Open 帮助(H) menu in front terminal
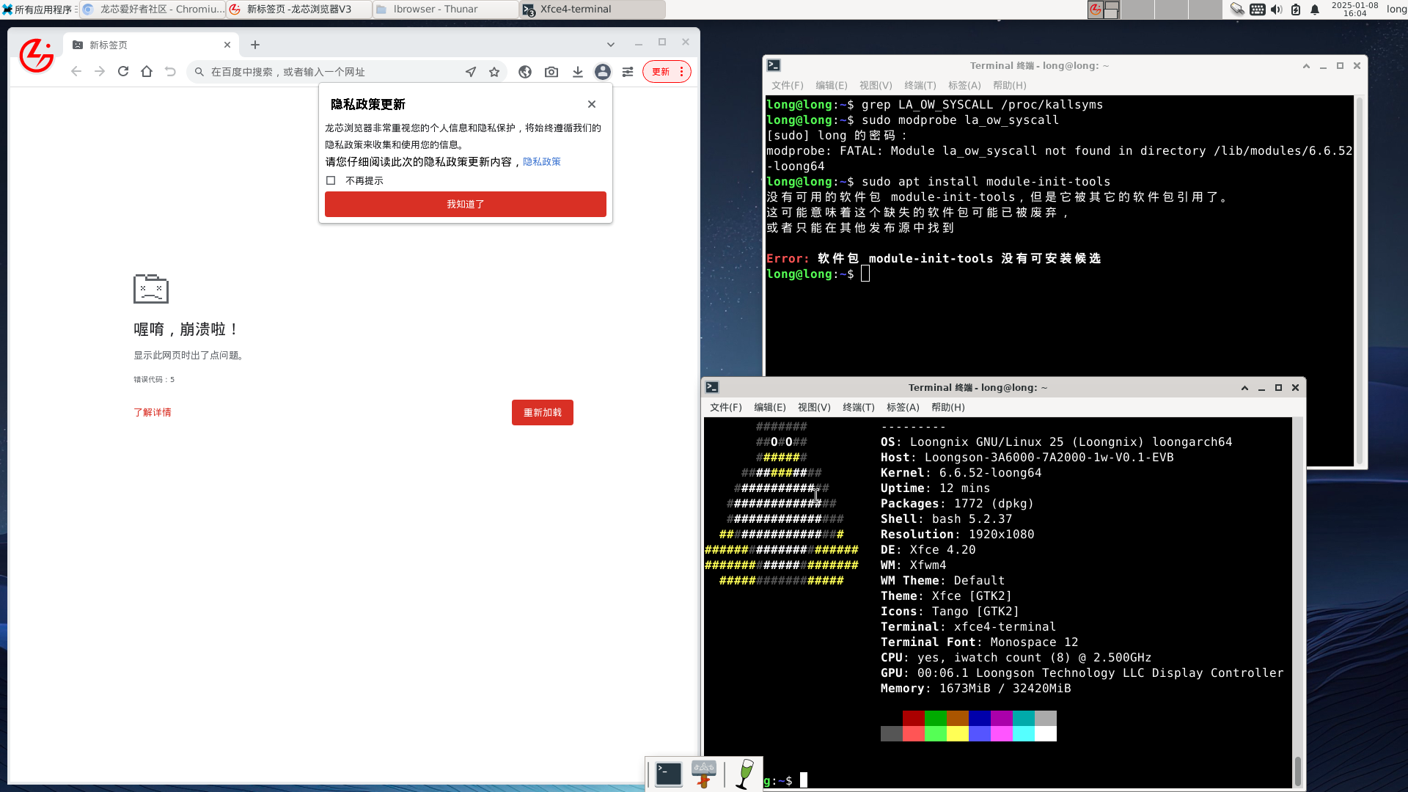Screen dimensions: 1408x792 947,407
